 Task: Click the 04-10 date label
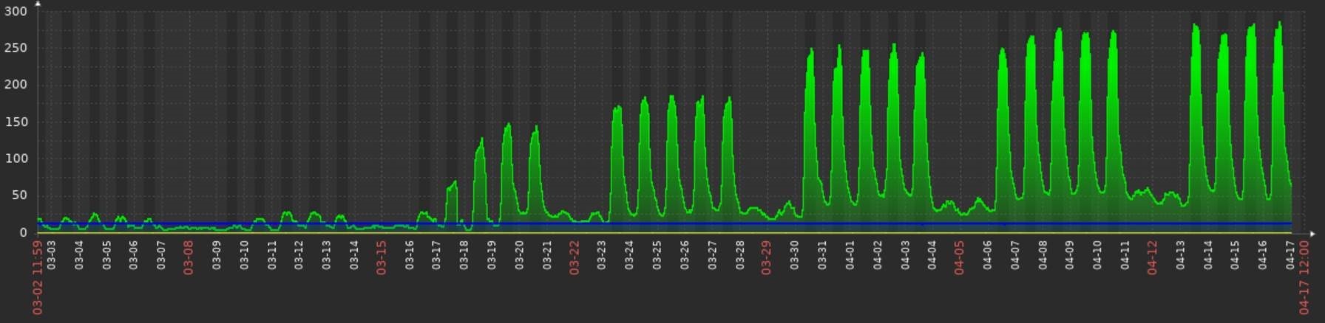pos(1097,254)
